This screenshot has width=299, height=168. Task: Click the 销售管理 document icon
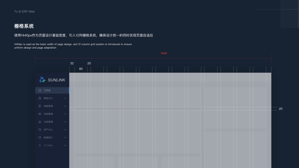click(x=40, y=106)
